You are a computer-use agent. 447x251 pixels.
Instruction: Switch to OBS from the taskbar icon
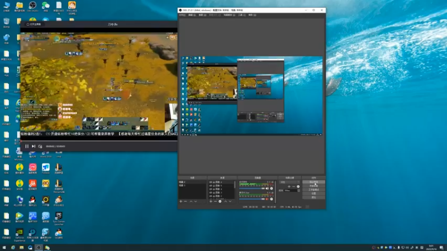click(x=39, y=248)
